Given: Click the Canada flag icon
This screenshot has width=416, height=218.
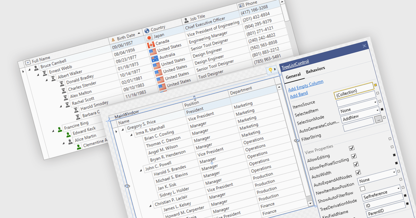Looking at the screenshot, I should (150, 45).
